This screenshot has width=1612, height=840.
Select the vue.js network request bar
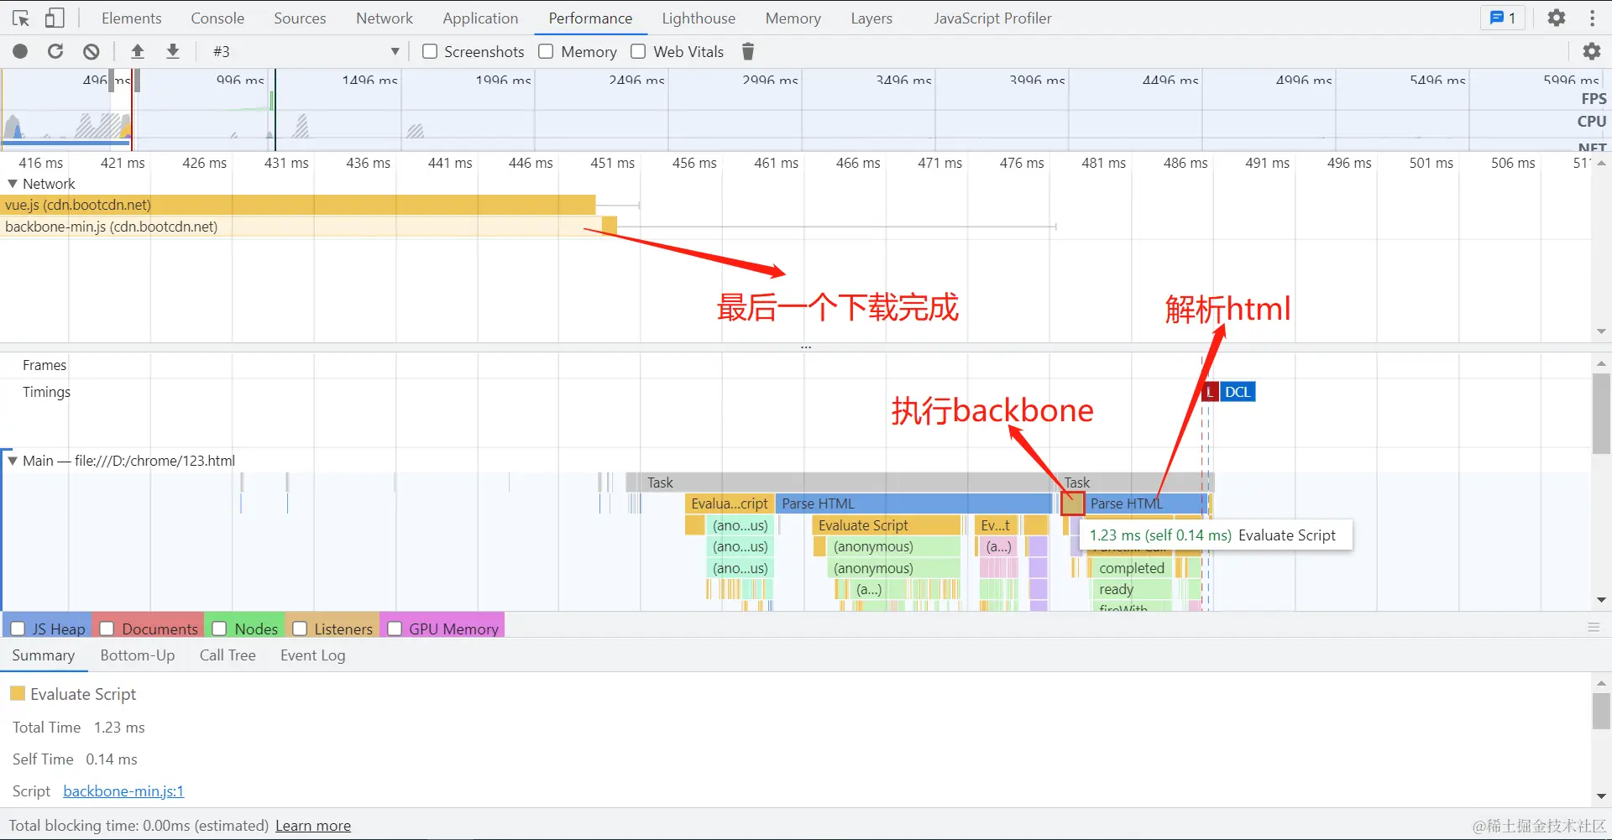(x=298, y=205)
